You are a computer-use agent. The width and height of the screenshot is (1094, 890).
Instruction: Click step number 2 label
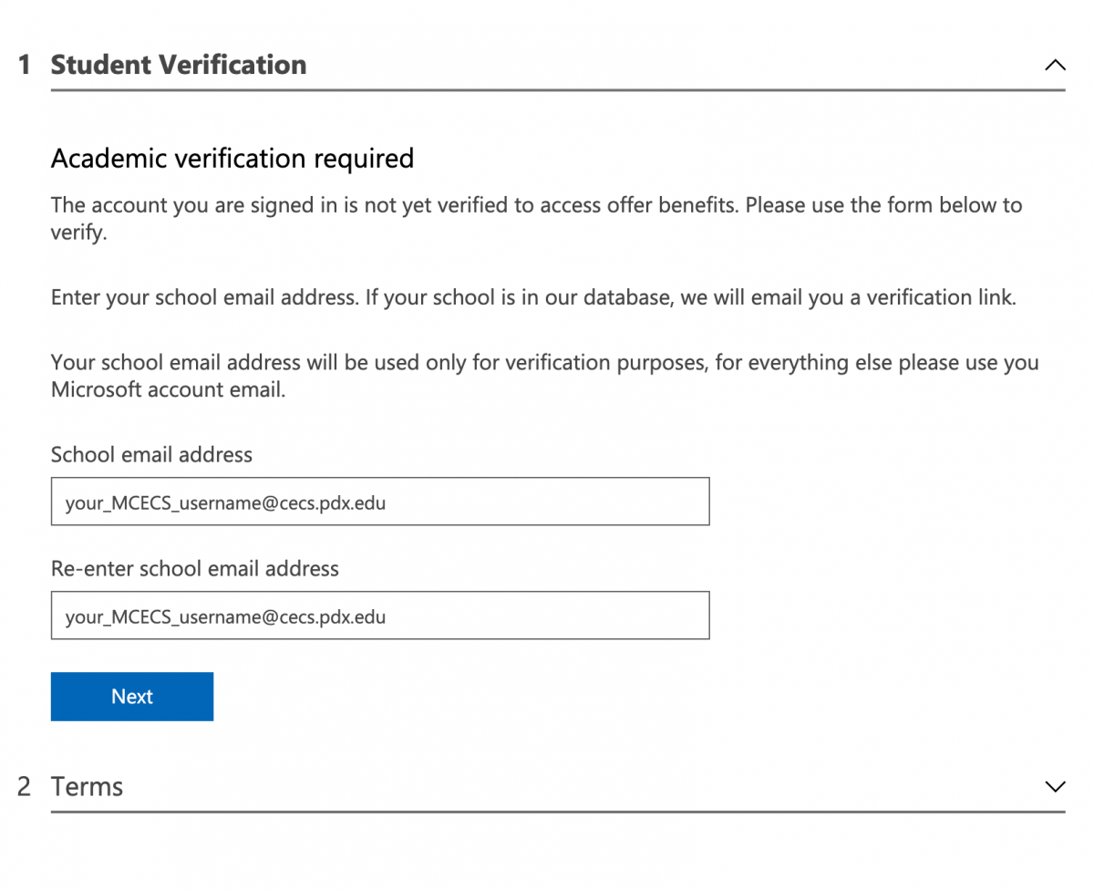pyautogui.click(x=23, y=785)
